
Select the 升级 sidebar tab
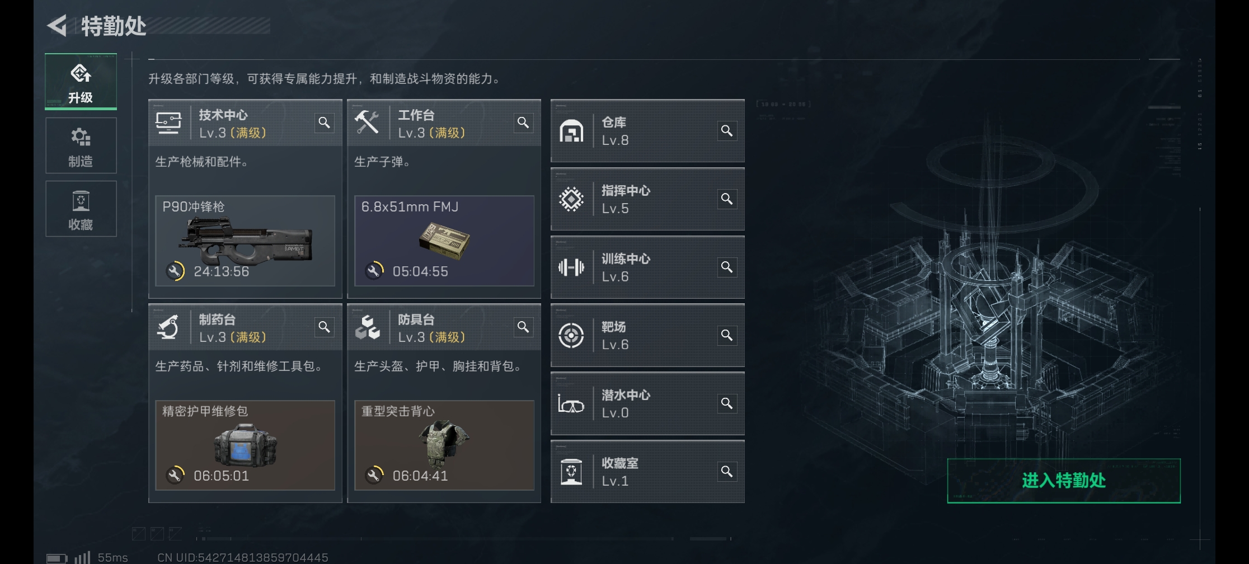coord(81,82)
